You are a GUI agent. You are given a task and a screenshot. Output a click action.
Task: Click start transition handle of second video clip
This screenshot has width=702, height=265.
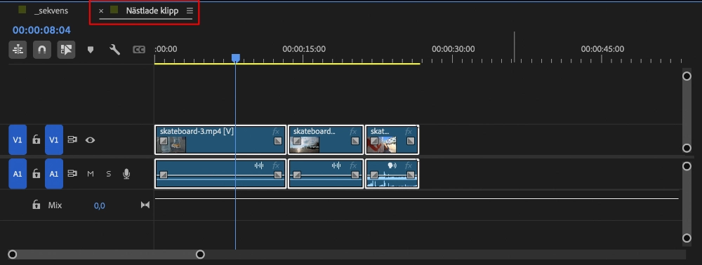tap(297, 141)
